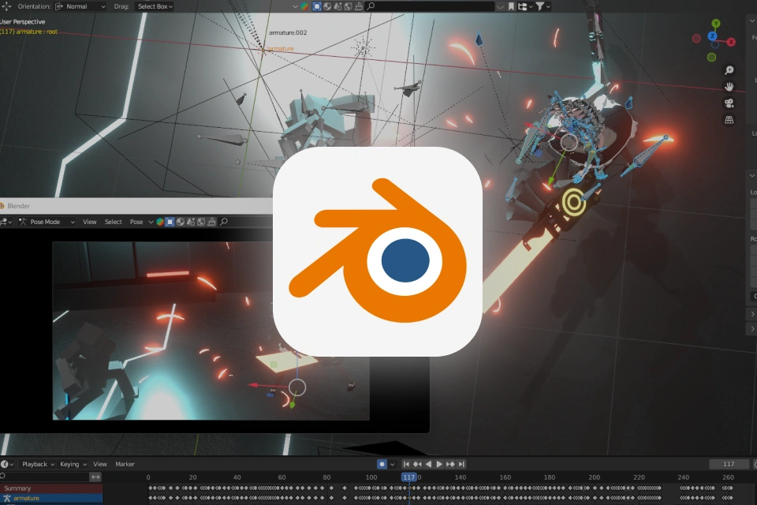
Task: Click the blue 117 playhead marker
Action: point(409,477)
